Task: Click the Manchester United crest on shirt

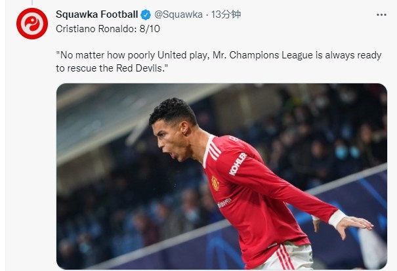Action: [215, 183]
